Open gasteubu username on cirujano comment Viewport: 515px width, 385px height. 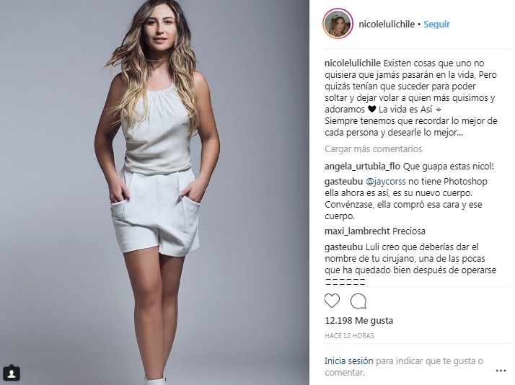[343, 247]
